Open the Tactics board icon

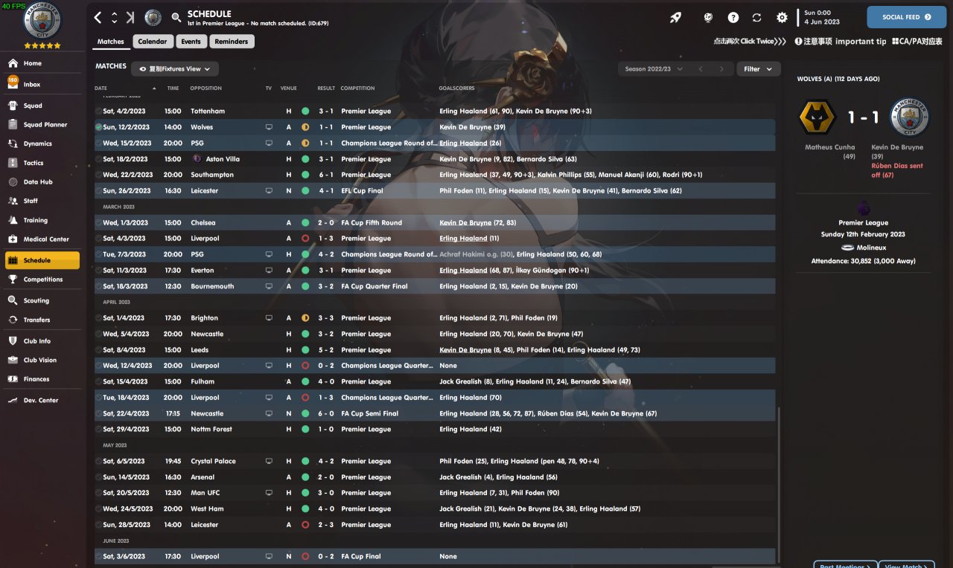13,163
